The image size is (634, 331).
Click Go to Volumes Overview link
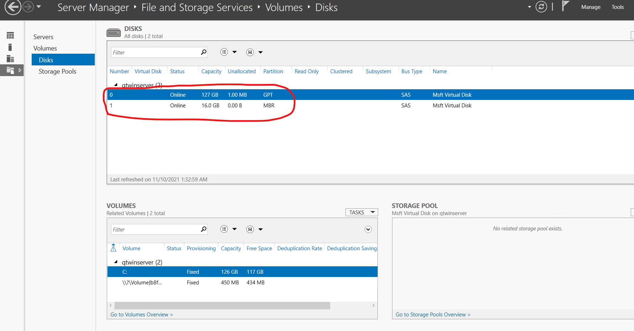coord(141,314)
